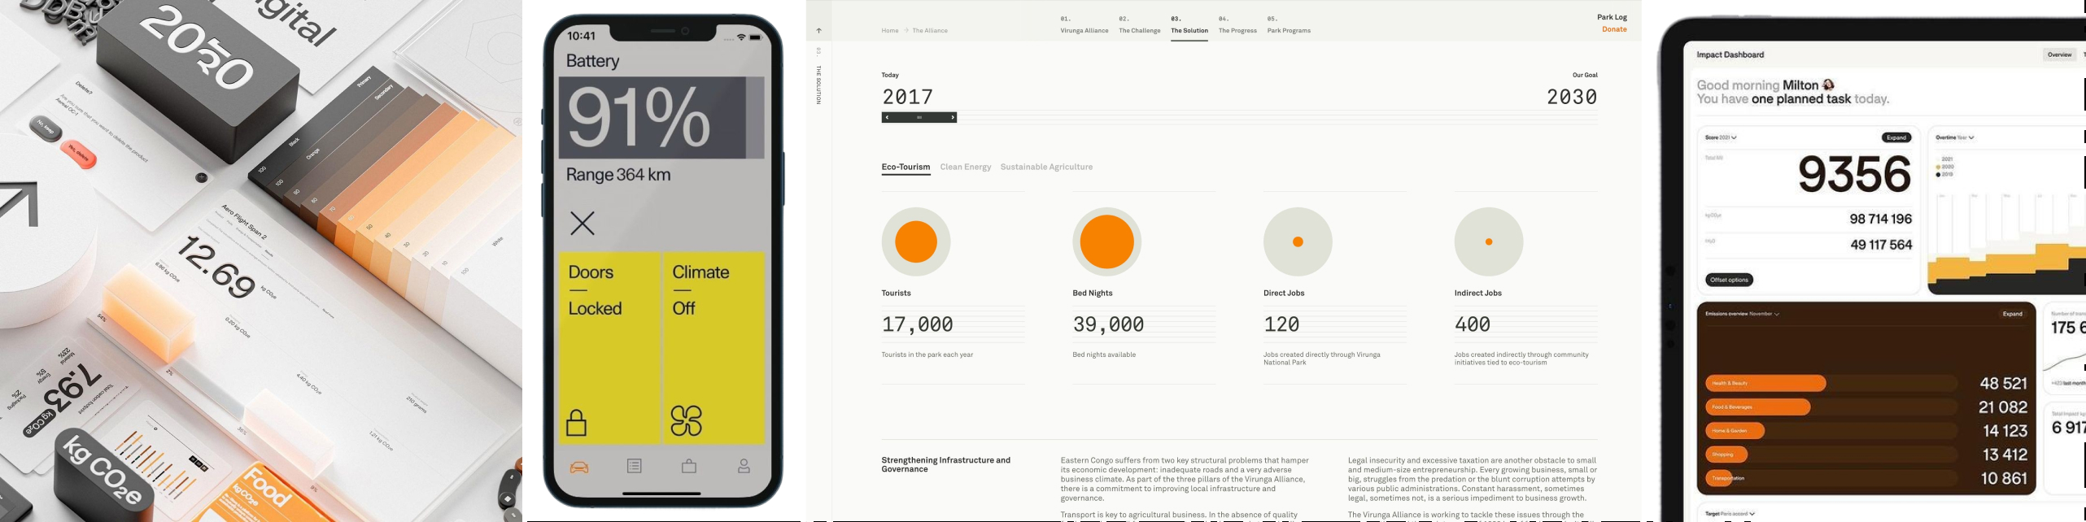
Task: Click the 9356 score value
Action: point(1854,174)
